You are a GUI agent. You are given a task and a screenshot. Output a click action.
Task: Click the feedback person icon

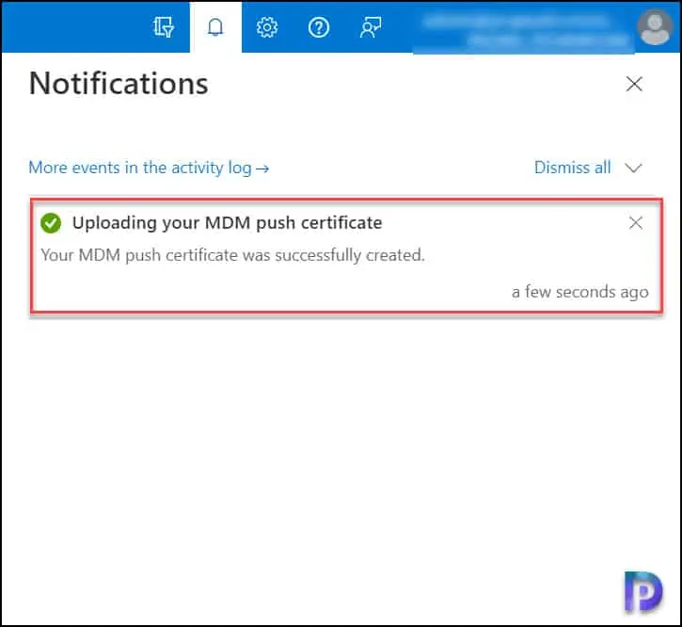pyautogui.click(x=371, y=27)
